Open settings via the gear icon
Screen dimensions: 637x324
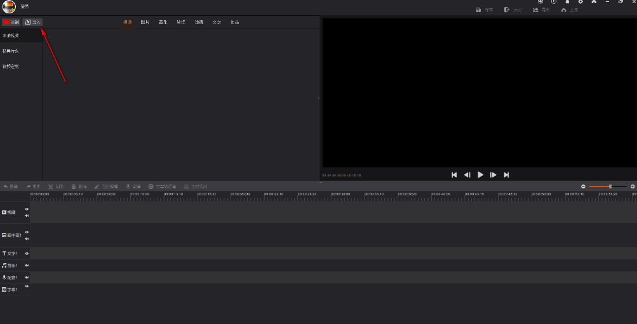click(580, 2)
